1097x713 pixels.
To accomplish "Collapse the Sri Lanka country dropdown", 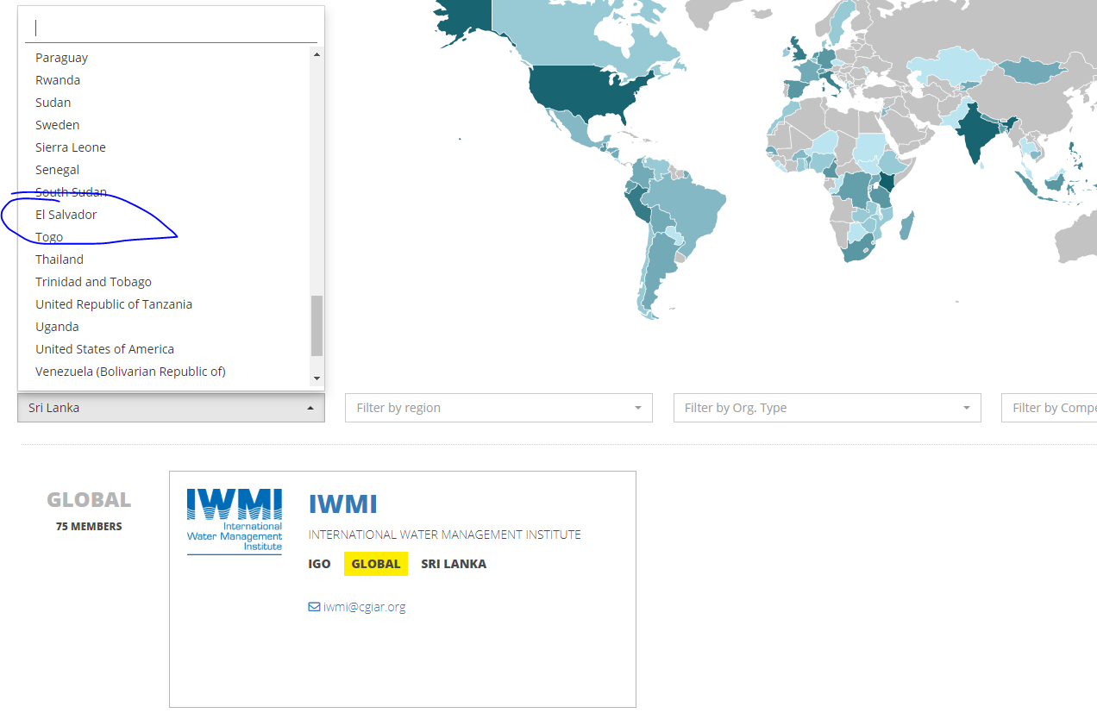I will pyautogui.click(x=171, y=408).
